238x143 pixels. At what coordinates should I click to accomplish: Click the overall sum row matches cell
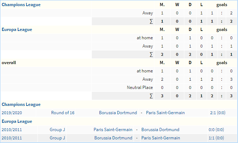click(162, 96)
